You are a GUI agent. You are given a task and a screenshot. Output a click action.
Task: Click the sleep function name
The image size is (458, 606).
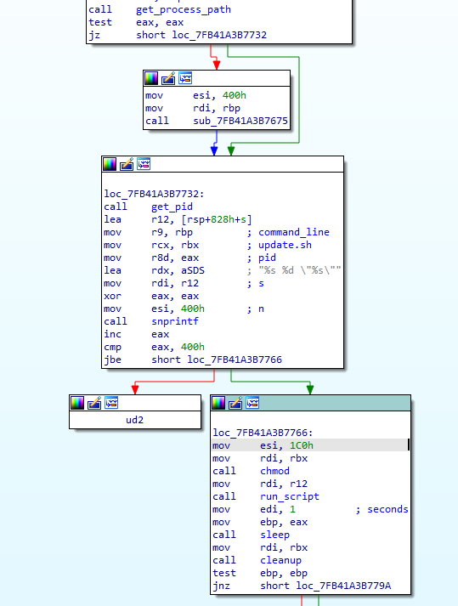(x=274, y=535)
